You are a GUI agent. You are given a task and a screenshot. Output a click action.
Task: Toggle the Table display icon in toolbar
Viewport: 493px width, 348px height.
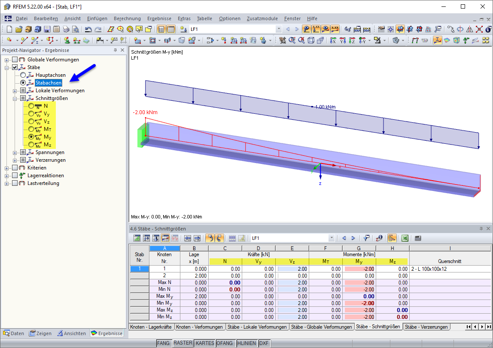point(171,29)
